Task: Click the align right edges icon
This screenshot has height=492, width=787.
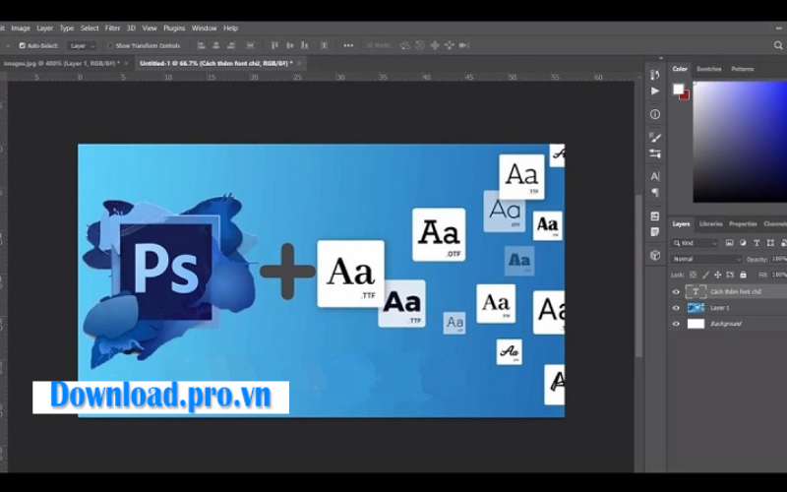Action: [x=231, y=45]
